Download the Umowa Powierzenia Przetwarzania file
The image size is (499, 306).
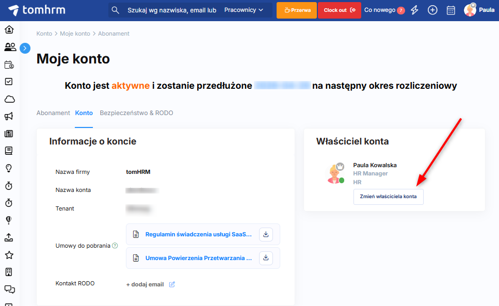pos(266,257)
